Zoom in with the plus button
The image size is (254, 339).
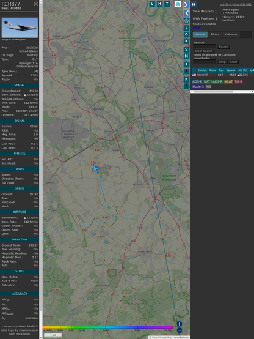click(x=180, y=324)
